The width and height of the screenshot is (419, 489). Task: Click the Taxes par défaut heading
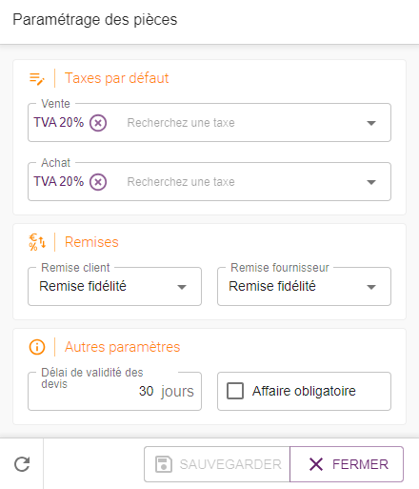click(x=116, y=78)
